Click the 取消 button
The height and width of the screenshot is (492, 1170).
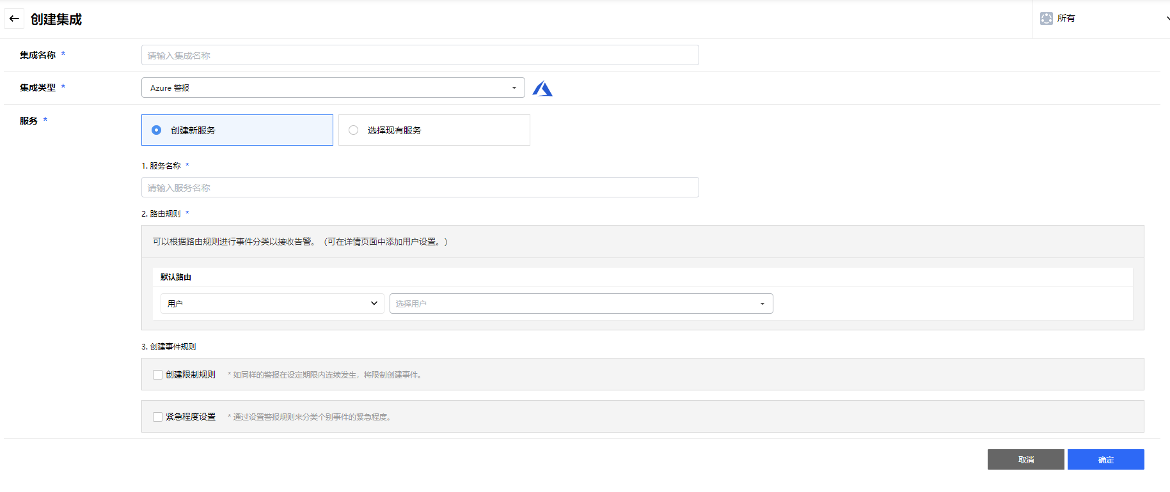[x=1025, y=459]
